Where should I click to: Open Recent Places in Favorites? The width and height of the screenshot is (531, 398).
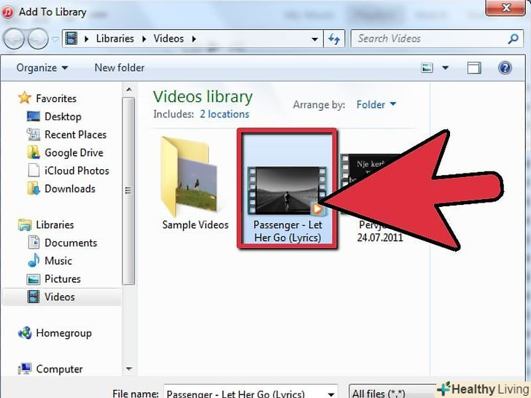(x=66, y=134)
